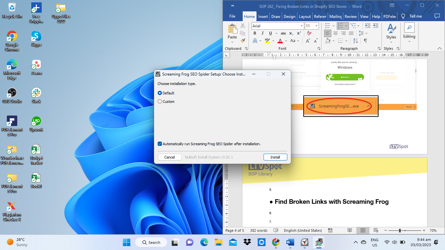Open the Windows Start menu
The image size is (445, 250).
click(126, 242)
